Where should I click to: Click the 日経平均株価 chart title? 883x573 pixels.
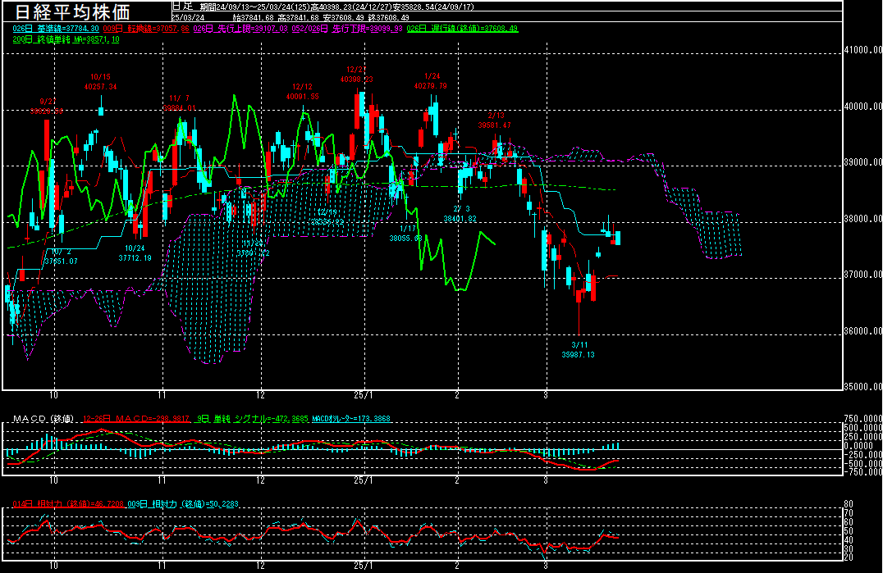[72, 11]
